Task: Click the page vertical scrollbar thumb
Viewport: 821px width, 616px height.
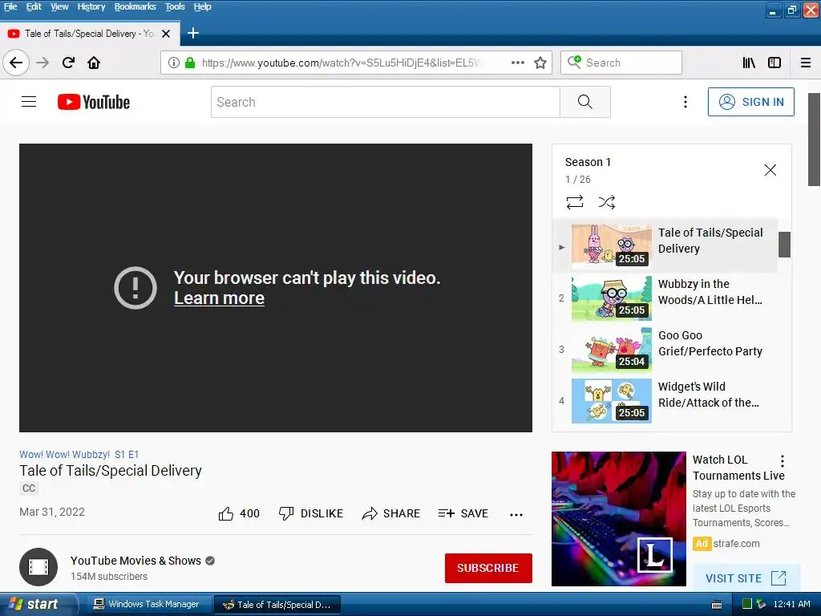Action: pos(815,140)
